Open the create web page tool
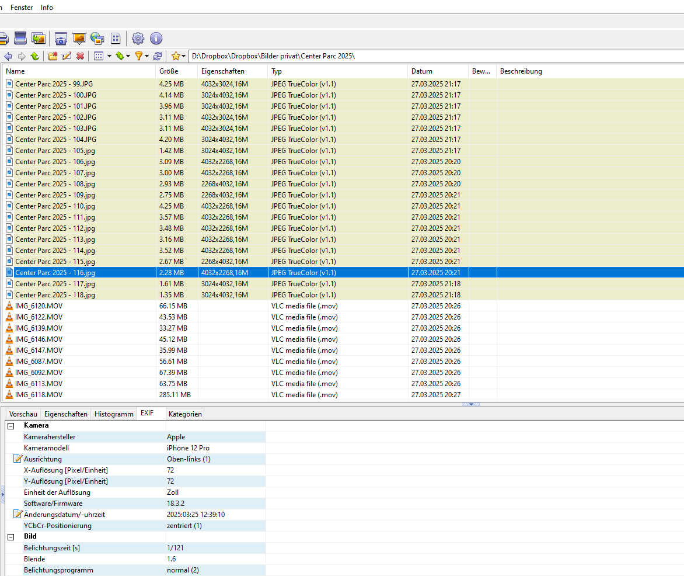This screenshot has width=684, height=576. (x=97, y=39)
